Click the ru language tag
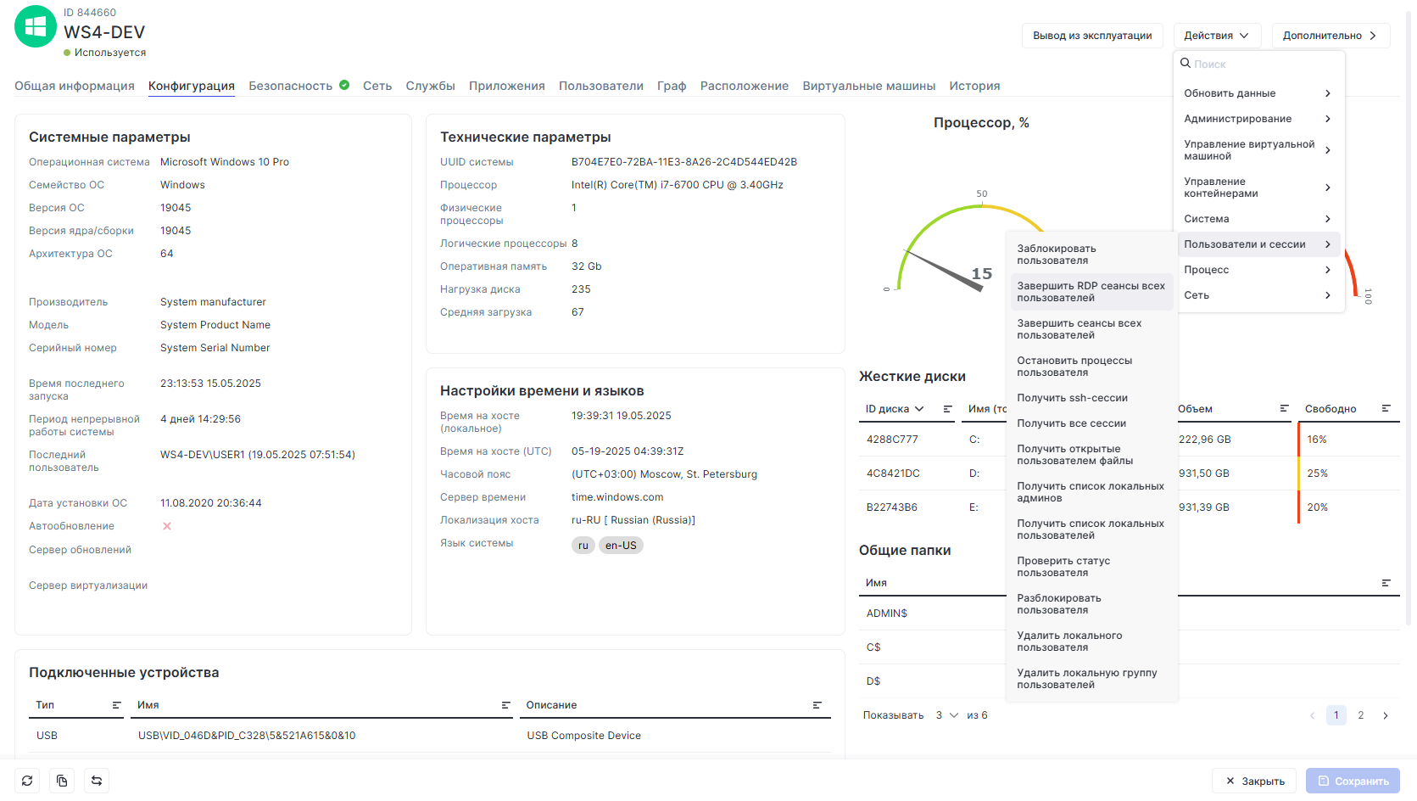Viewport: 1417px width, 801px height. pos(583,546)
